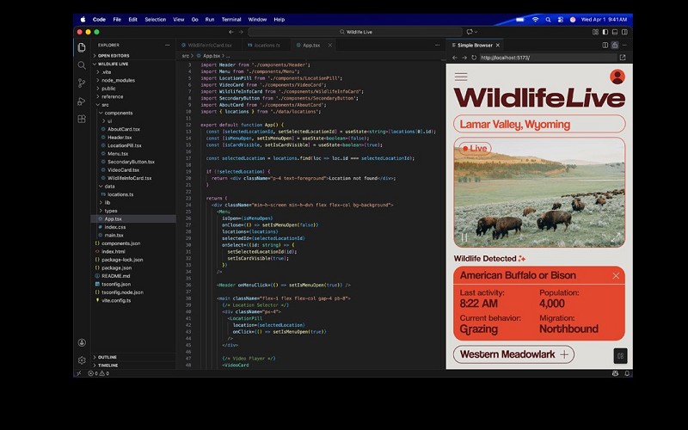Open Control Center in macOS menu bar
The image size is (688, 430).
pos(561,19)
